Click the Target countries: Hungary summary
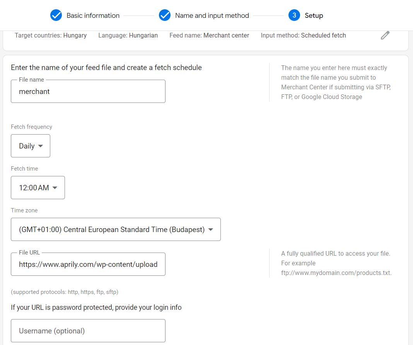This screenshot has height=345, width=413. [x=51, y=36]
